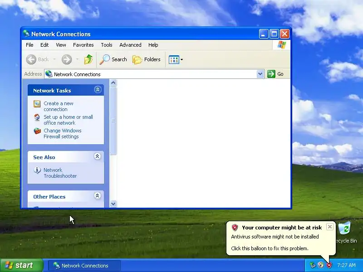Screen dimensions: 363x272
Task: Click the taskbar clock showing 7:27 AM
Action: (346, 265)
